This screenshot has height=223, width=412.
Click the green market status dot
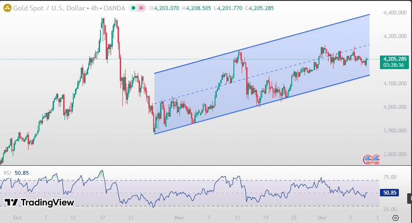[x=133, y=8]
